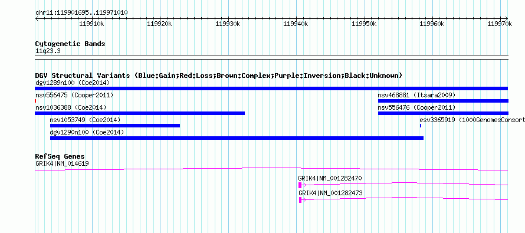Click the dgv1290n100 (Coe2014) label
The width and height of the screenshot is (525, 233).
pyautogui.click(x=87, y=132)
